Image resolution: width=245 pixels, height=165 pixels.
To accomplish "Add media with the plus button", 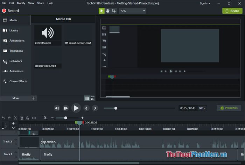I will (x=34, y=98).
